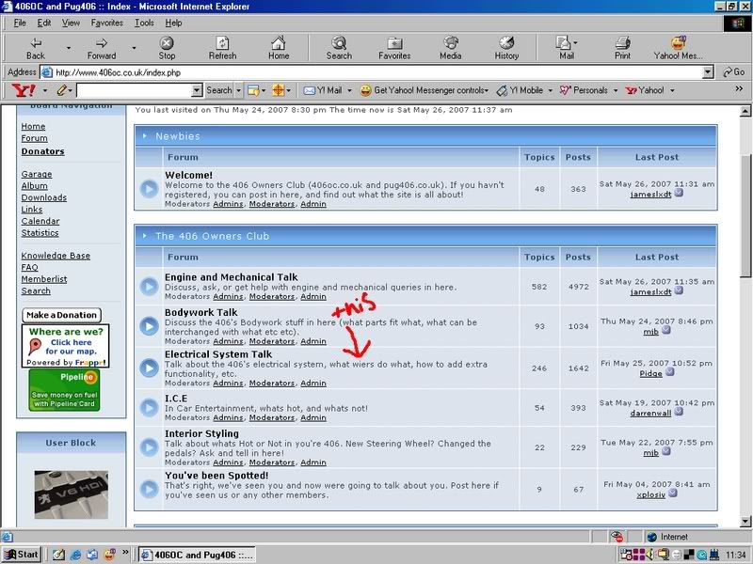The image size is (753, 564).
Task: Open the Mail toolbar dropdown arrow
Action: pyautogui.click(x=576, y=42)
